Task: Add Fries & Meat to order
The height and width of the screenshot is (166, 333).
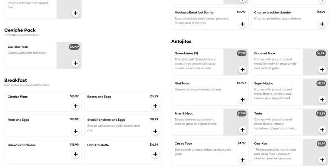Action: click(x=243, y=129)
